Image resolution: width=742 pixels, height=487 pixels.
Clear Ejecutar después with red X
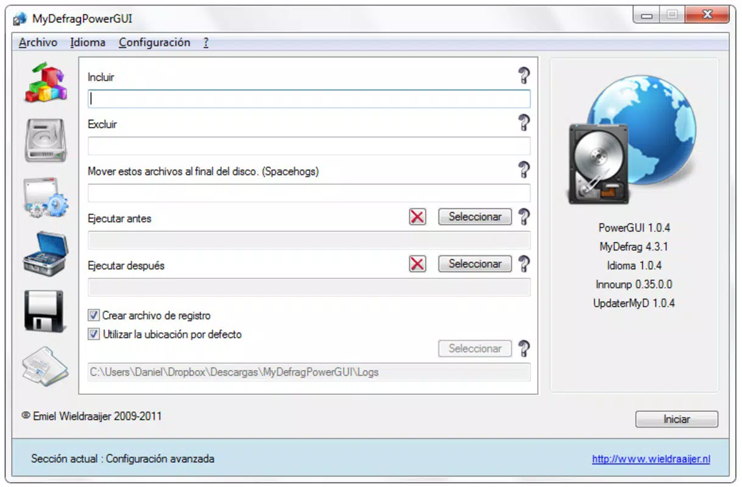(x=417, y=264)
